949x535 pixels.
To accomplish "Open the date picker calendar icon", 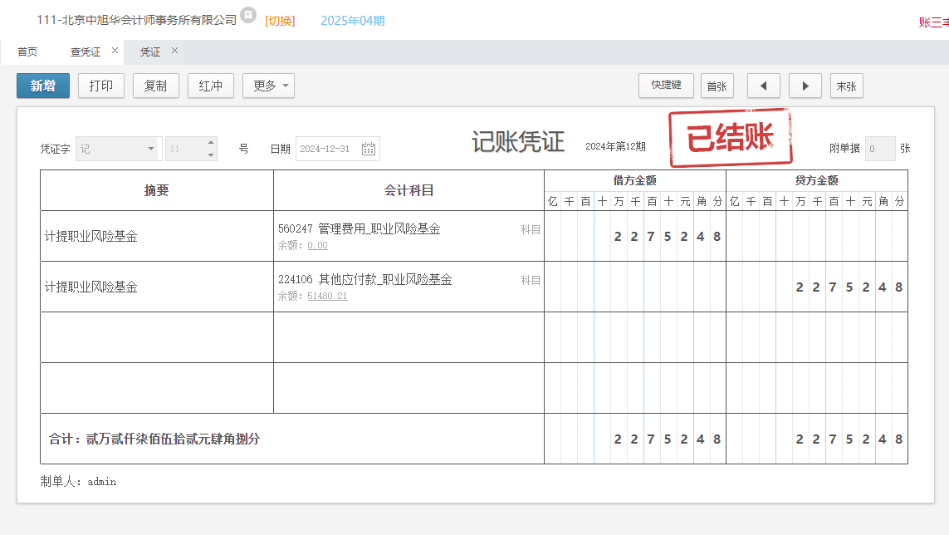I will (x=369, y=149).
